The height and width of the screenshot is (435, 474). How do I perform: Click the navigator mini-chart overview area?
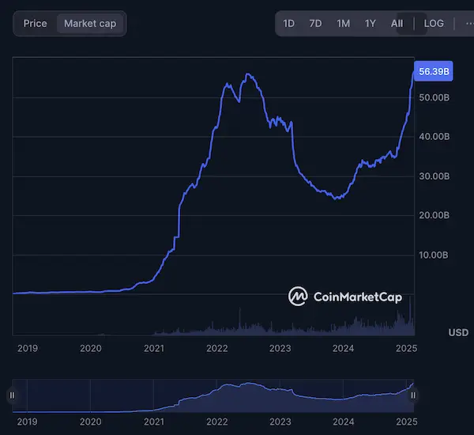coord(213,396)
